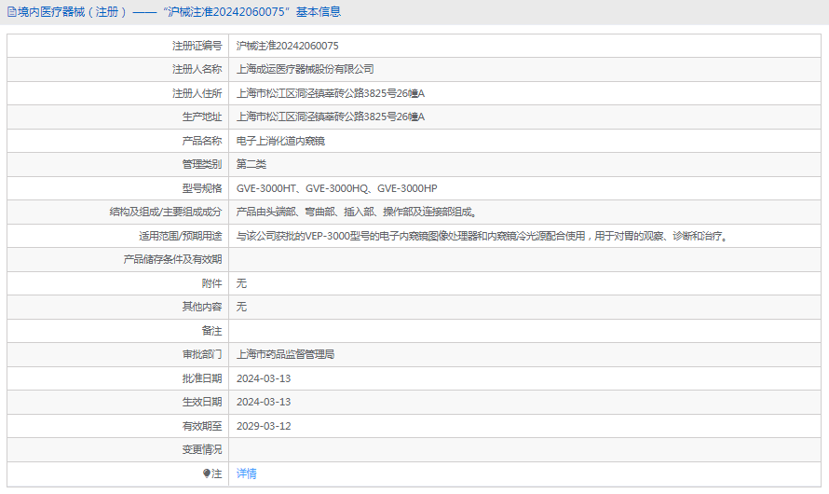The image size is (829, 494).
Task: Click the 备注 label
Action: click(212, 331)
